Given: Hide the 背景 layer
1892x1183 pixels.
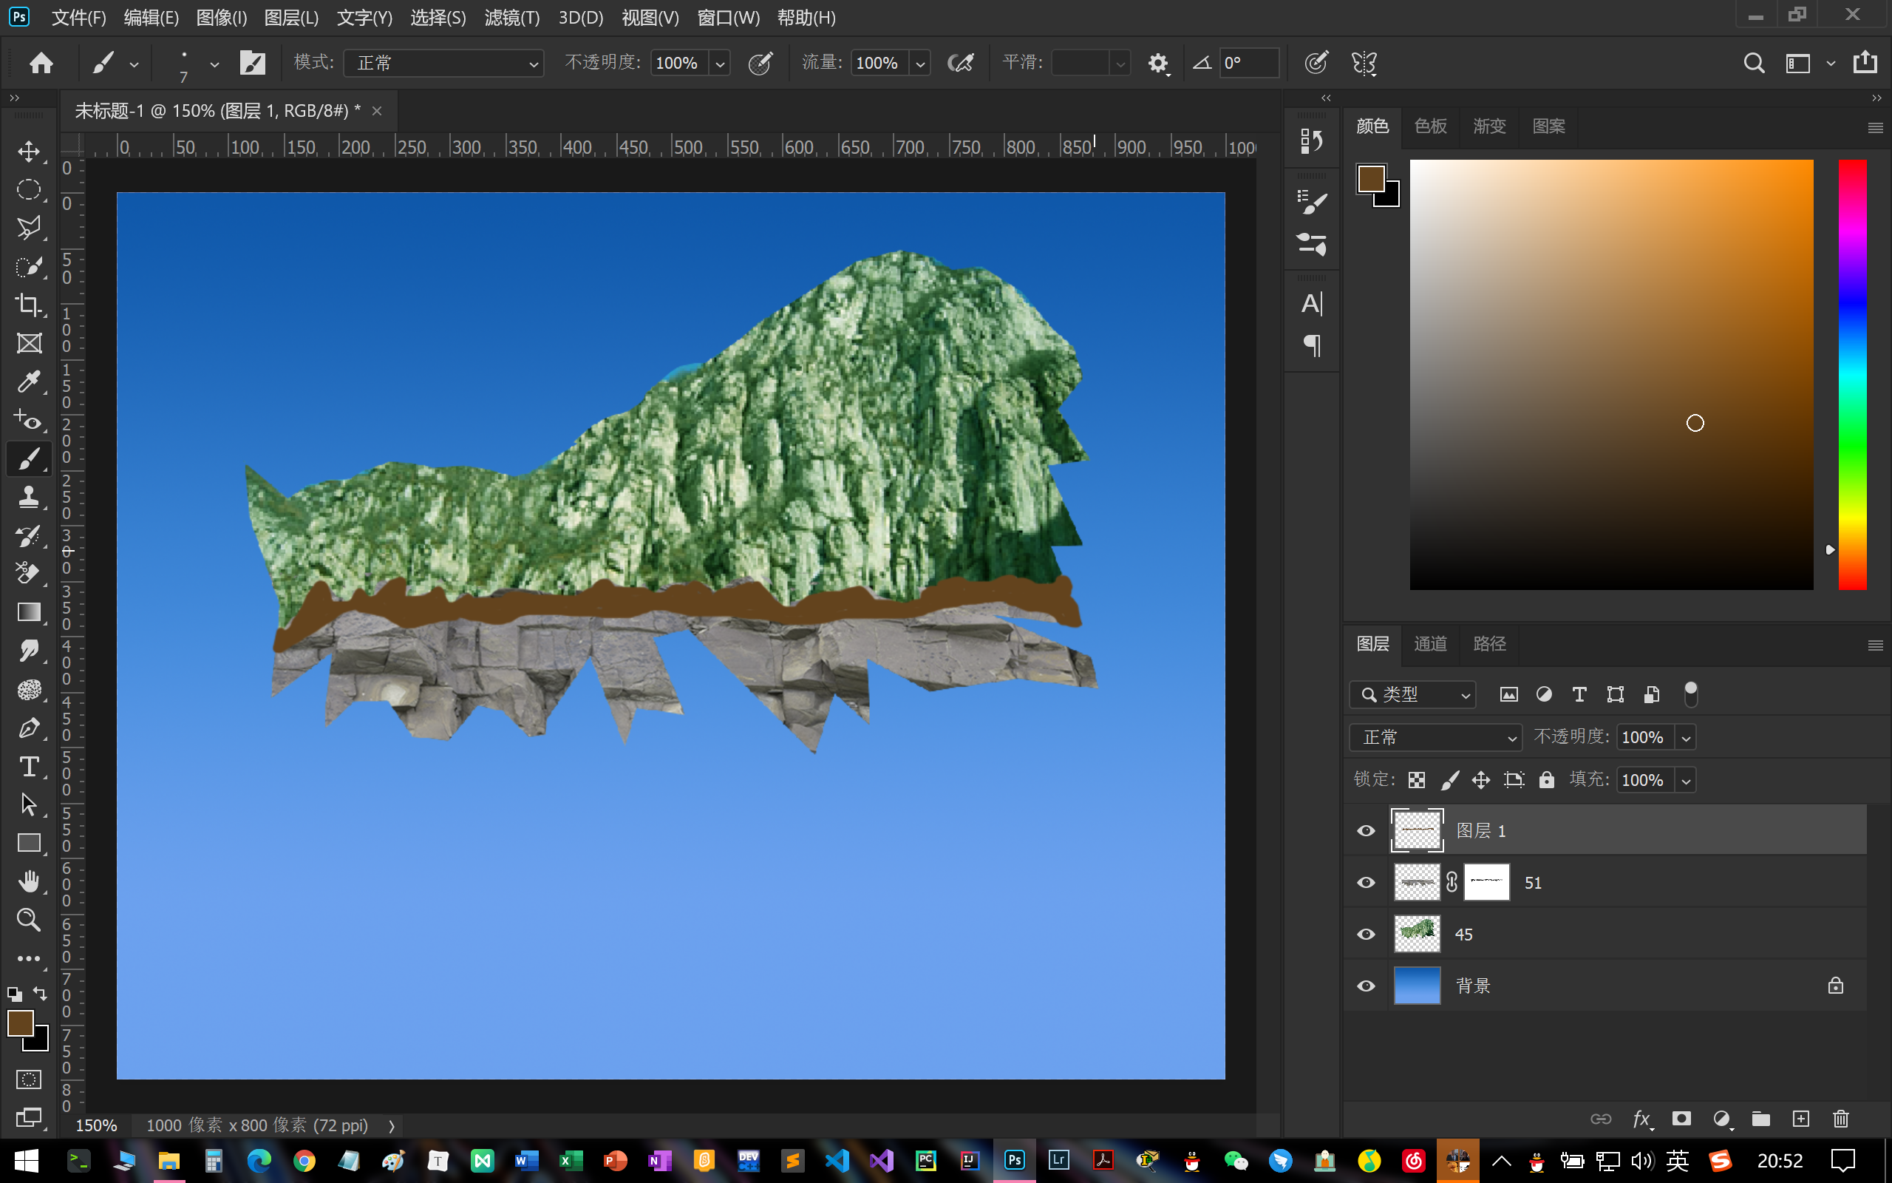Looking at the screenshot, I should click(1366, 985).
